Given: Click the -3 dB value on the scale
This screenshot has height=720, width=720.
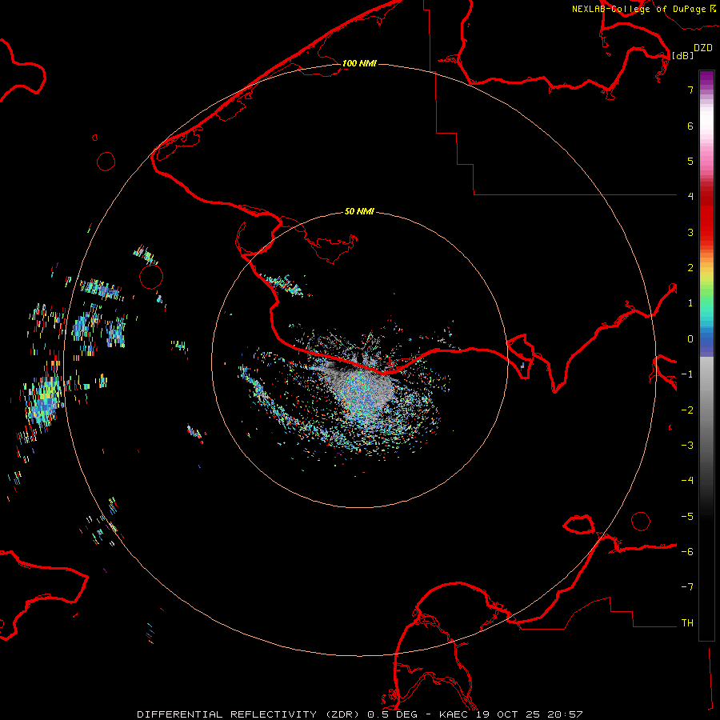Looking at the screenshot, I should pos(687,446).
